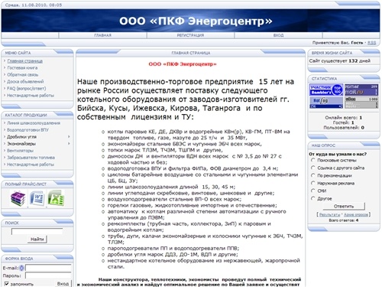Open the Архив опросов link
The width and height of the screenshot is (382, 287).
(356, 215)
